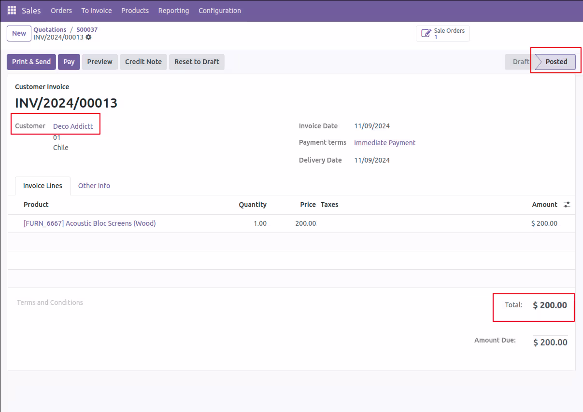Open customer Deco Addictt link
583x412 pixels.
(73, 126)
